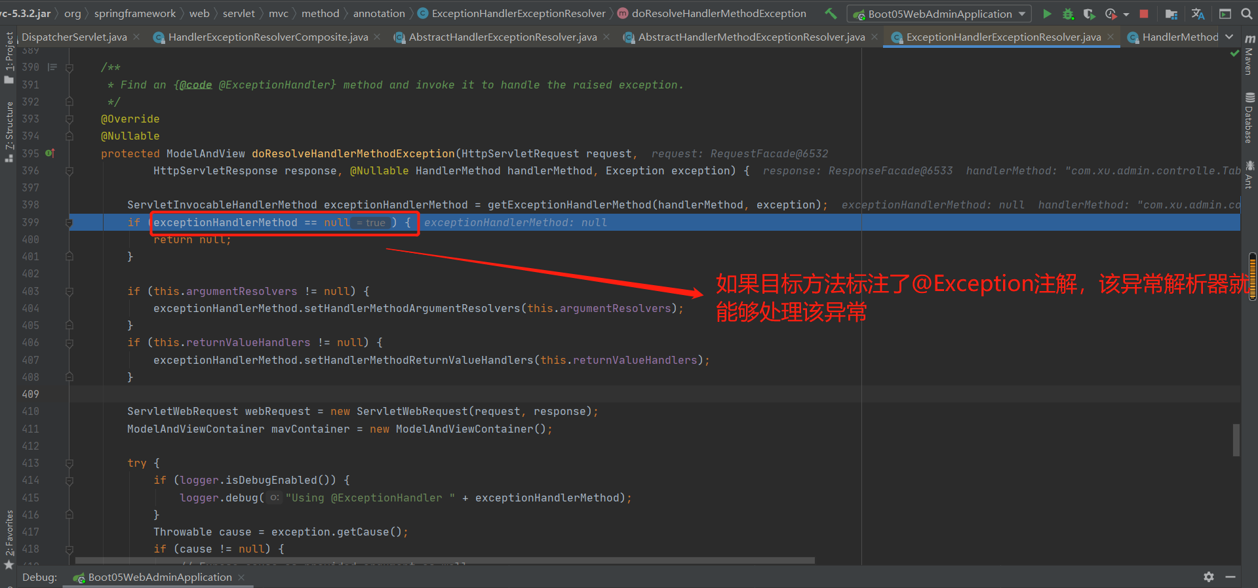
Task: Show hidden editor tabs list
Action: click(x=1229, y=37)
